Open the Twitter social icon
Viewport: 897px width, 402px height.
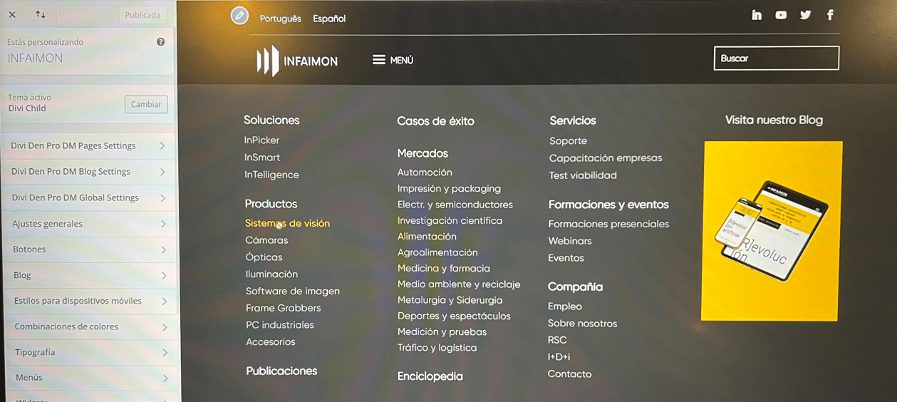[805, 15]
